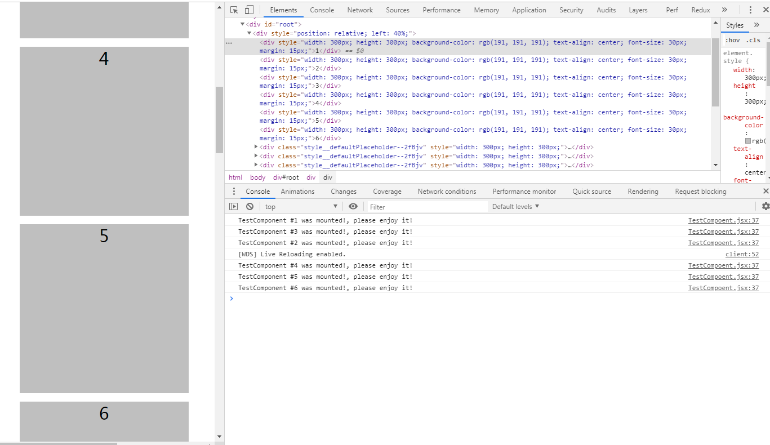Activate the inspect element picker icon

tap(234, 10)
